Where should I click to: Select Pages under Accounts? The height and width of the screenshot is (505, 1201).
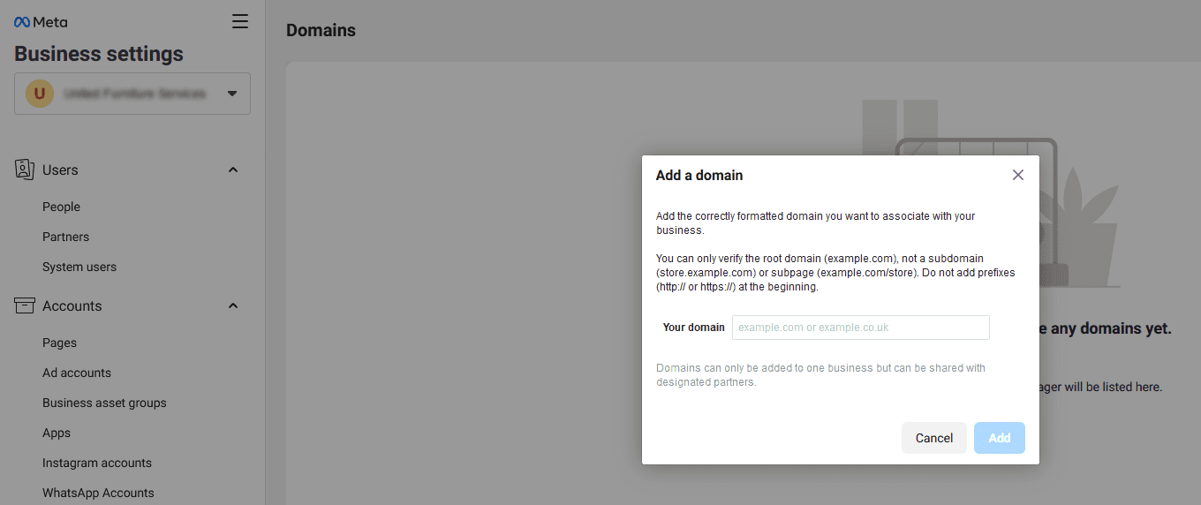59,343
